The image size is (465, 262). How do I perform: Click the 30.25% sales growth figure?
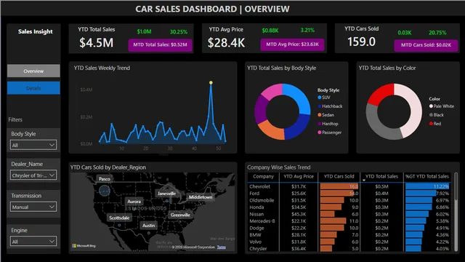[x=179, y=32]
